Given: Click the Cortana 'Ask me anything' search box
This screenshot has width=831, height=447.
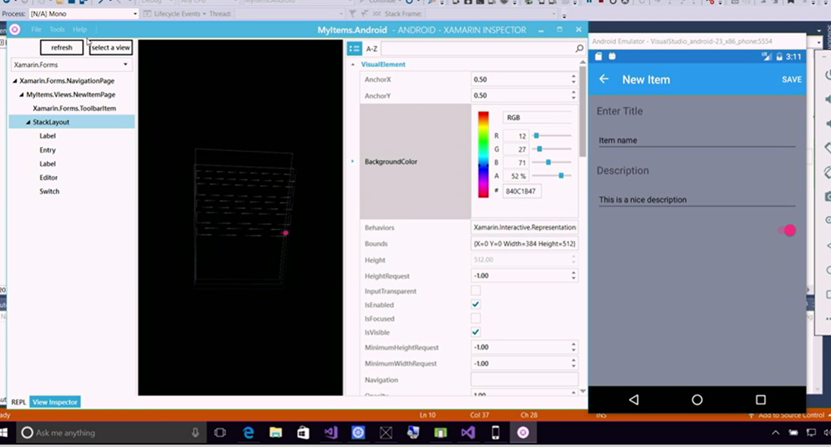Looking at the screenshot, I should [111, 433].
